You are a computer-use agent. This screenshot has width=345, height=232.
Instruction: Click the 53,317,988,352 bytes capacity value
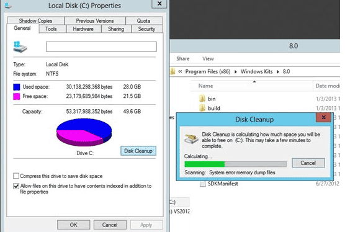pos(89,112)
